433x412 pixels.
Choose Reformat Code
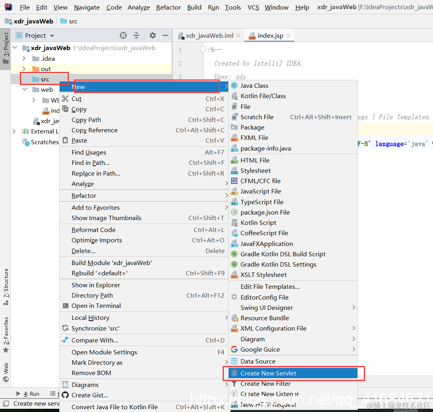[x=144, y=230]
